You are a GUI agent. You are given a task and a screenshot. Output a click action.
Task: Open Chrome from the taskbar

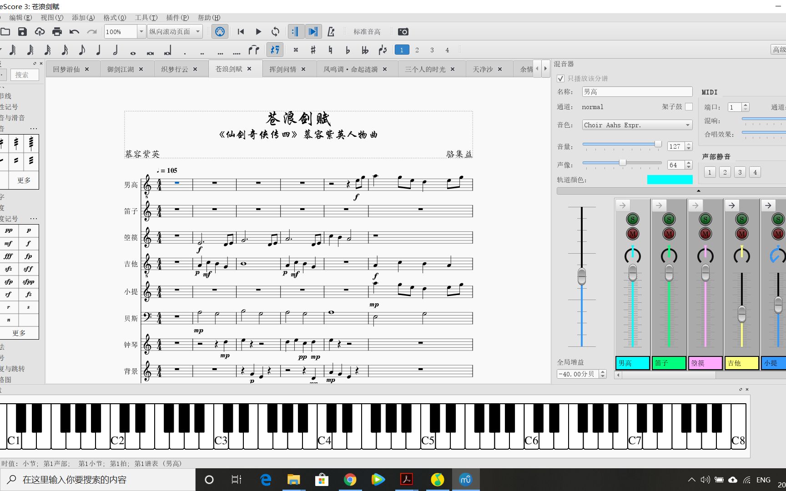[350, 480]
